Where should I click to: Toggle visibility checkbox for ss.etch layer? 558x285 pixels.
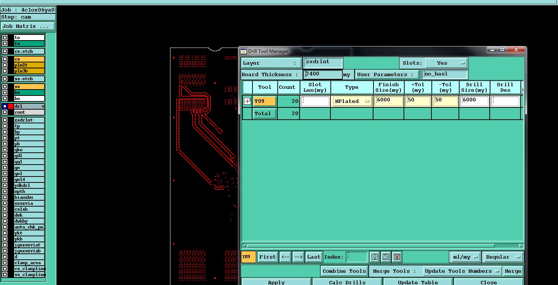[x=5, y=79]
